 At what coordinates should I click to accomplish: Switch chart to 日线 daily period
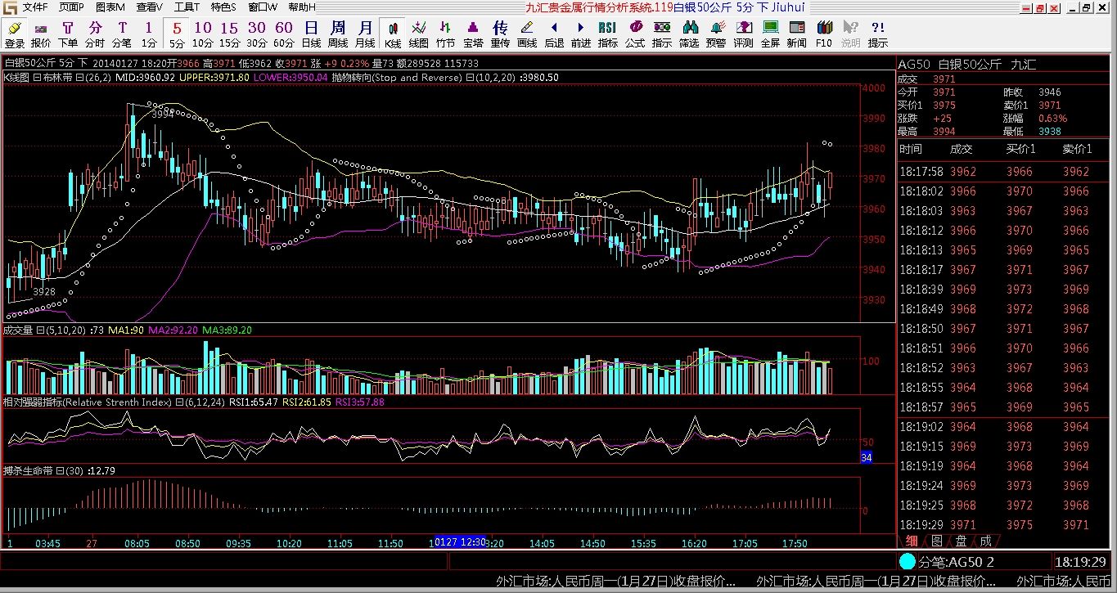coord(311,34)
